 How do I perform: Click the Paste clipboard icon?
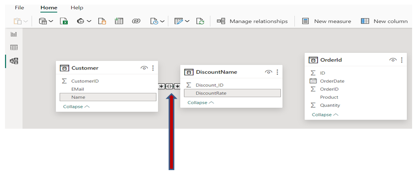18,21
